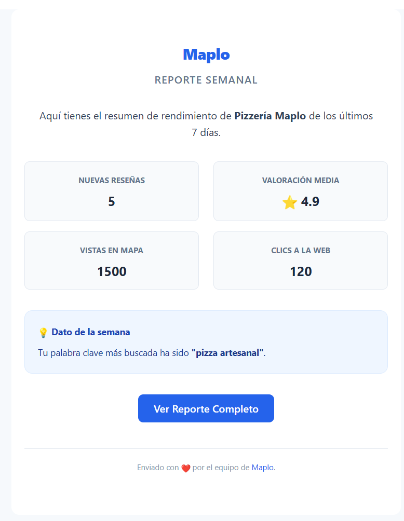
Task: Click the VALORACIÓN MEDIA card
Action: [300, 191]
